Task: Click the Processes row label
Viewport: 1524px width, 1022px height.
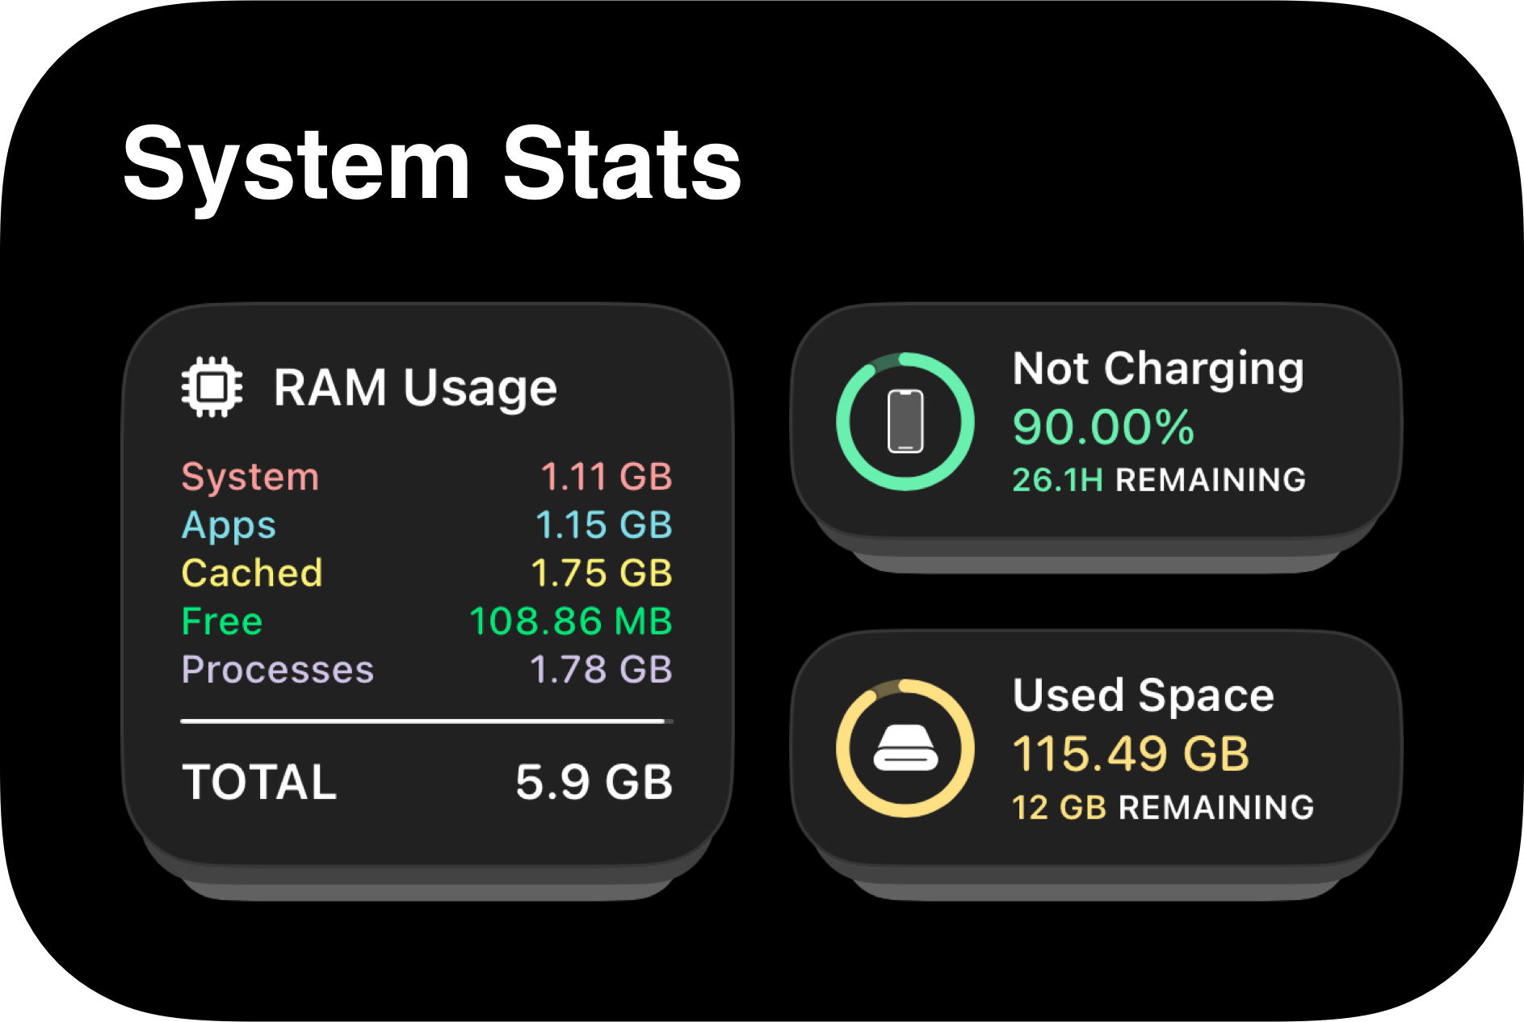Action: point(278,669)
